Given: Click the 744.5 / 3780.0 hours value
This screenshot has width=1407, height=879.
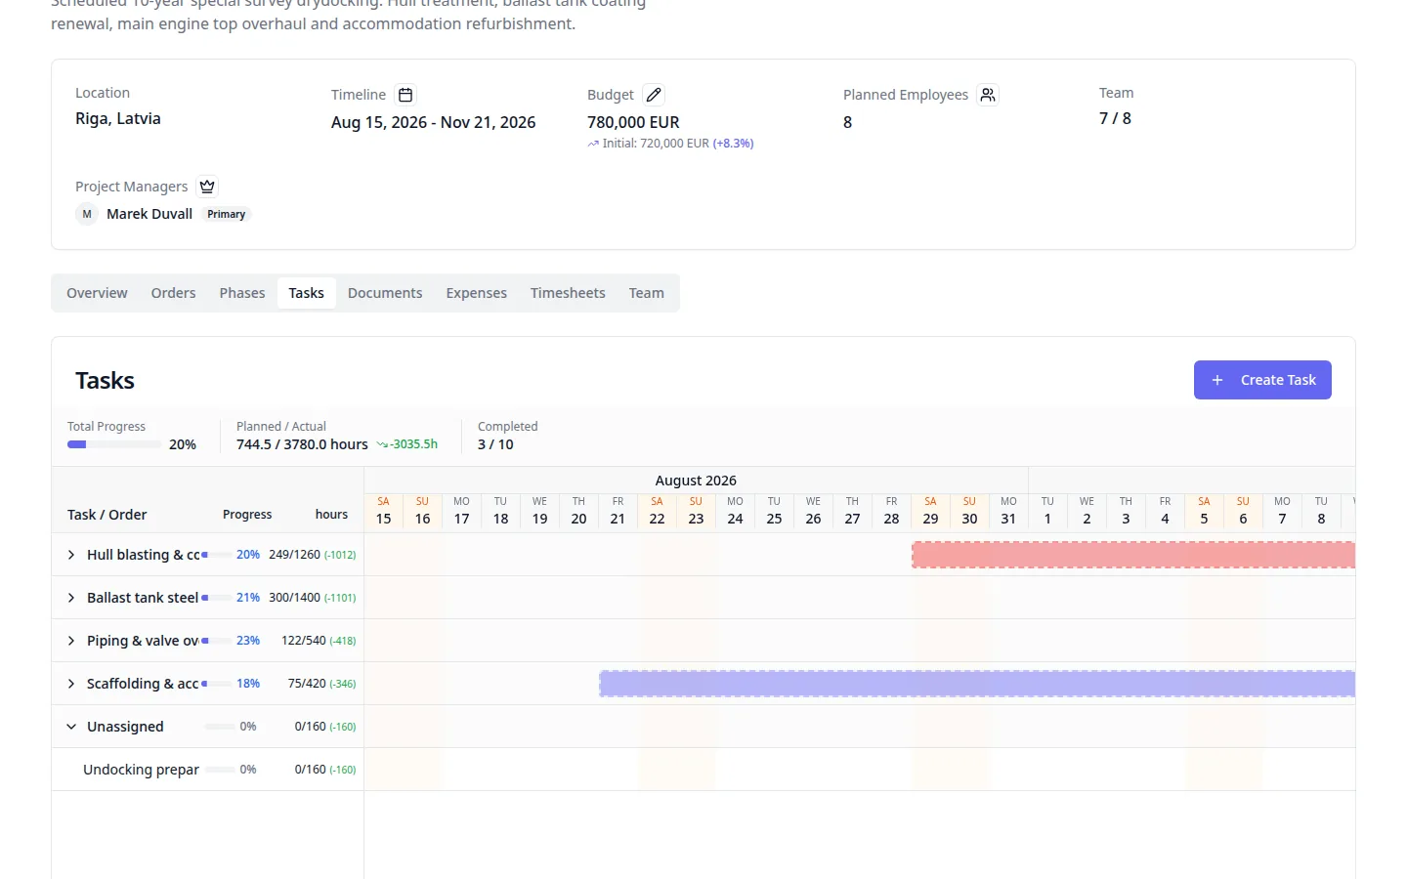Looking at the screenshot, I should pyautogui.click(x=302, y=444).
